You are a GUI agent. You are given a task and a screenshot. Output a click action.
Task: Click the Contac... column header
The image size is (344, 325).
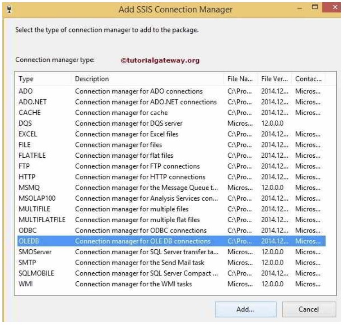pyautogui.click(x=308, y=79)
